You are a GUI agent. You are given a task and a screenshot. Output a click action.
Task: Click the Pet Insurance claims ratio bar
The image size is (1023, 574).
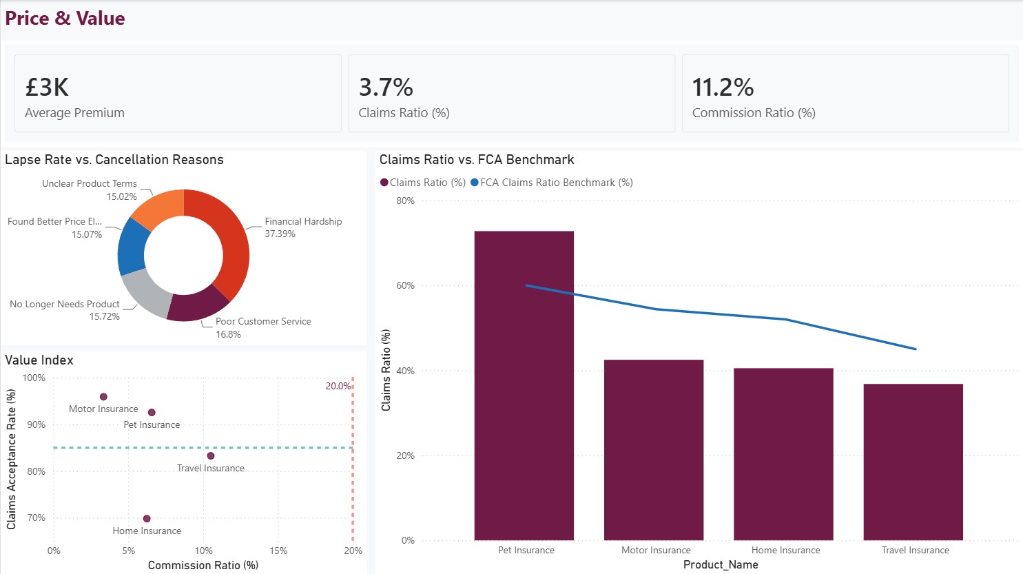524,385
